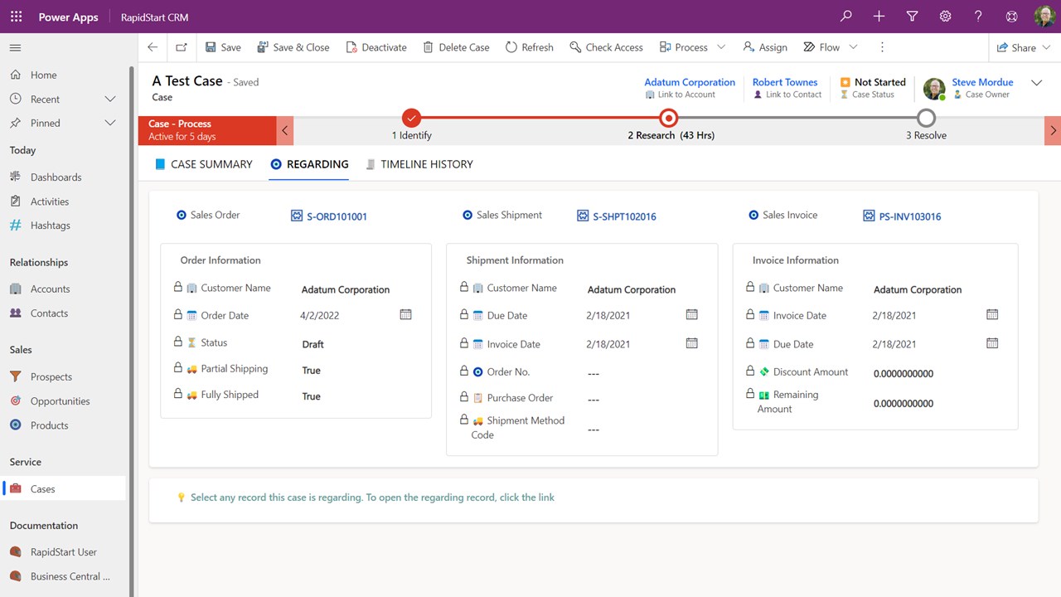The width and height of the screenshot is (1061, 597).
Task: Open Cases in sidebar
Action: tap(63, 488)
